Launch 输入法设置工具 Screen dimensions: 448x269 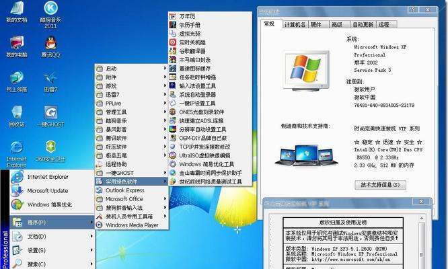210,86
